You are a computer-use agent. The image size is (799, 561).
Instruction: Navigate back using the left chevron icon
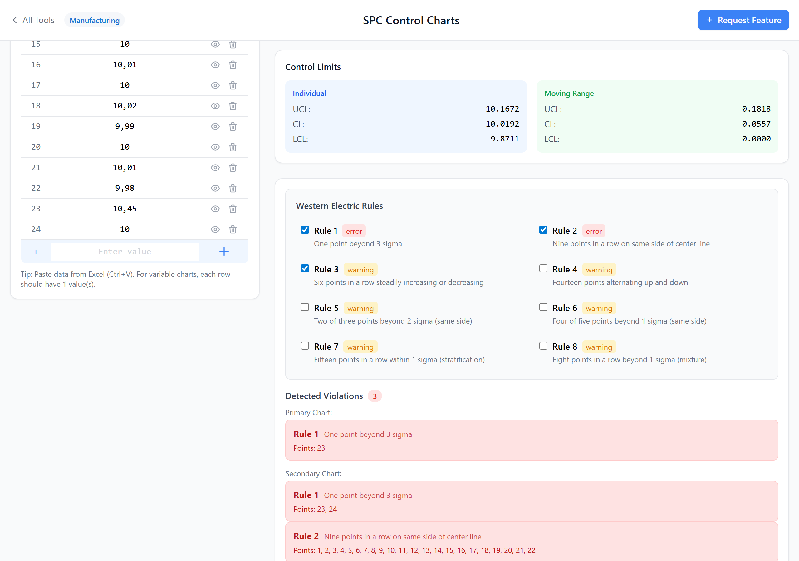[15, 20]
